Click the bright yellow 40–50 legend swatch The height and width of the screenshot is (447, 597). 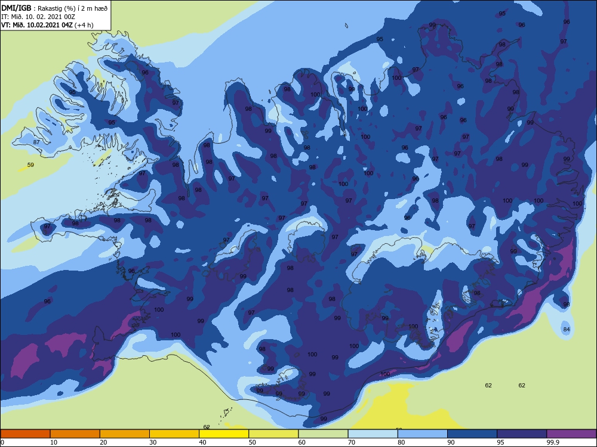pyautogui.click(x=224, y=434)
